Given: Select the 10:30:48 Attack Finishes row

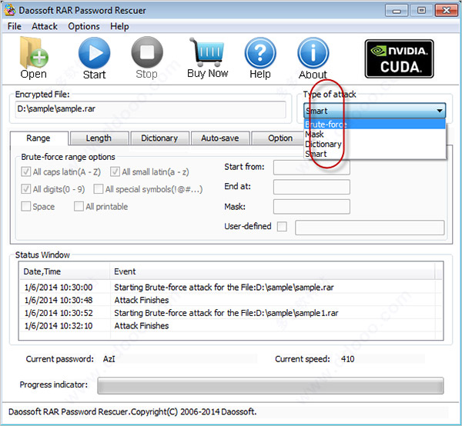Looking at the screenshot, I should pos(231,300).
